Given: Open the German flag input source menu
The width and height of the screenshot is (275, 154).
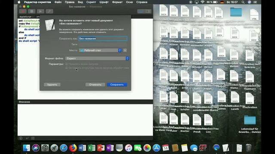Looking at the screenshot, I should click(222, 2).
